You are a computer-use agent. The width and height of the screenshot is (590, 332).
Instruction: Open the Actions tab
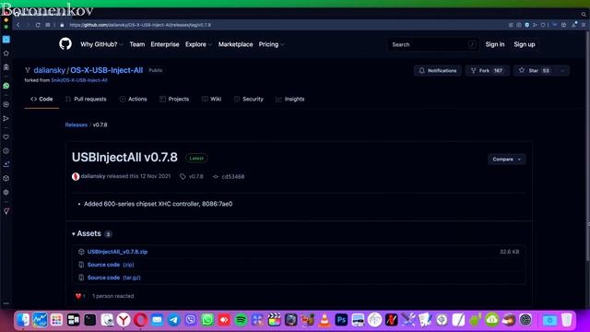coord(133,99)
